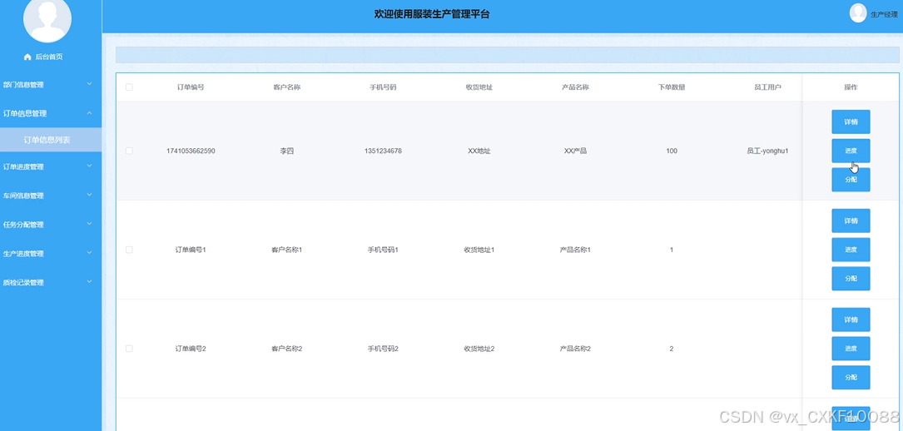Click the 手机号码 column header
The height and width of the screenshot is (431, 903).
[x=383, y=87]
